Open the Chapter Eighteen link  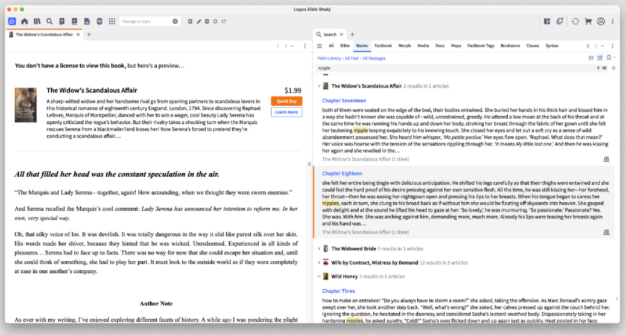pyautogui.click(x=342, y=173)
